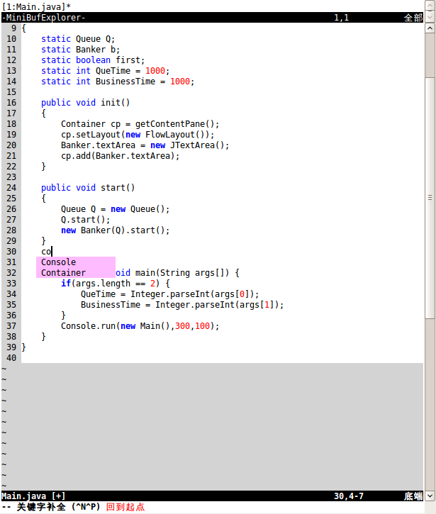Click the -MiniBufExplorer- status line
This screenshot has width=436, height=514.
(x=212, y=18)
